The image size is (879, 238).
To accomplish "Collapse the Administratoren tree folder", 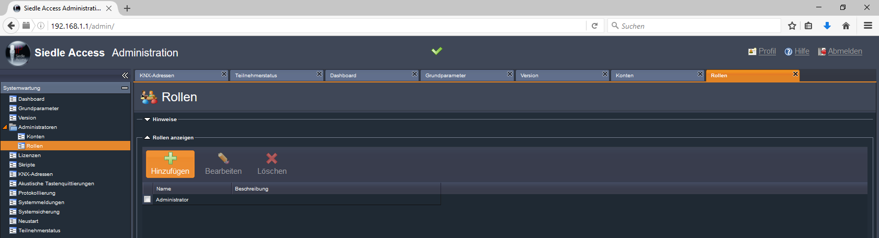I will pos(5,127).
